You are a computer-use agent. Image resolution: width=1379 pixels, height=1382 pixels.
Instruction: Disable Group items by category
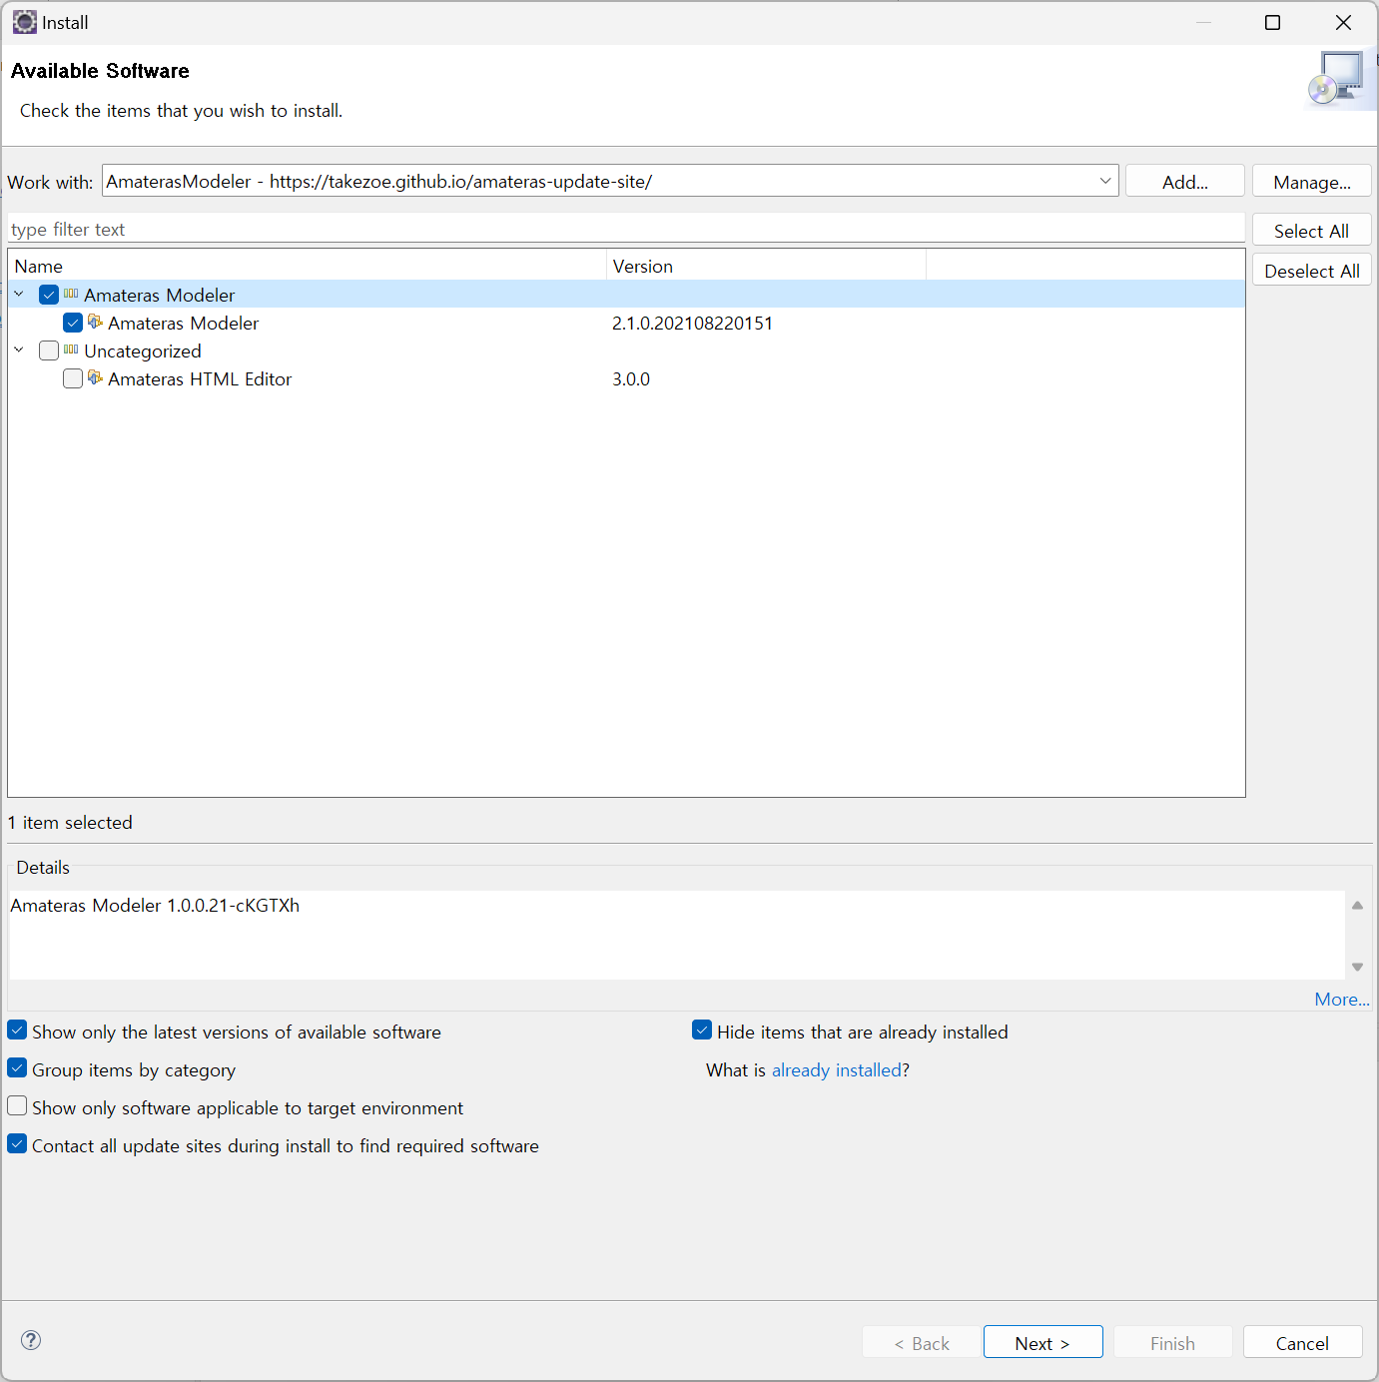pos(18,1068)
